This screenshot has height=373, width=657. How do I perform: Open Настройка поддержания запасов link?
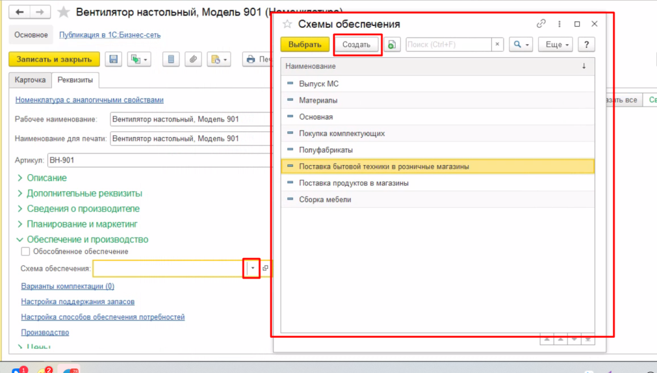pos(77,302)
